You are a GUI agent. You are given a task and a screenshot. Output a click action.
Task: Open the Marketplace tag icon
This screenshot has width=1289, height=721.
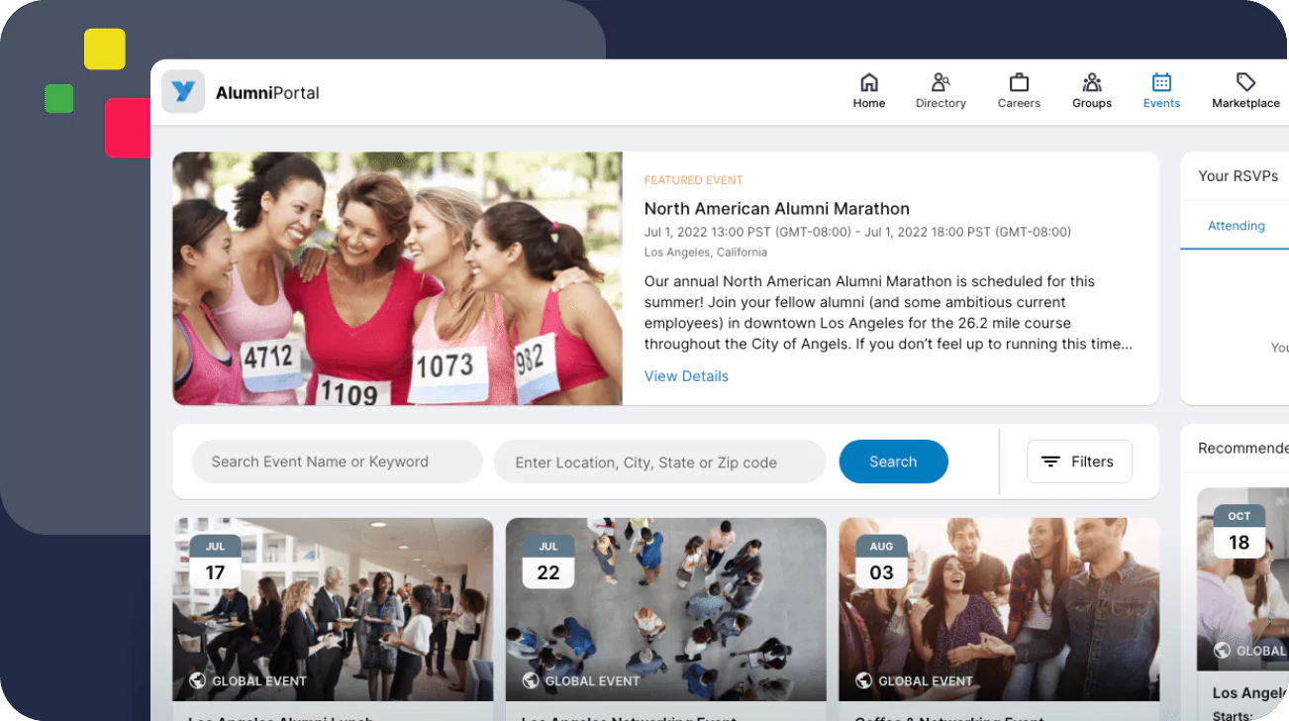pyautogui.click(x=1244, y=82)
